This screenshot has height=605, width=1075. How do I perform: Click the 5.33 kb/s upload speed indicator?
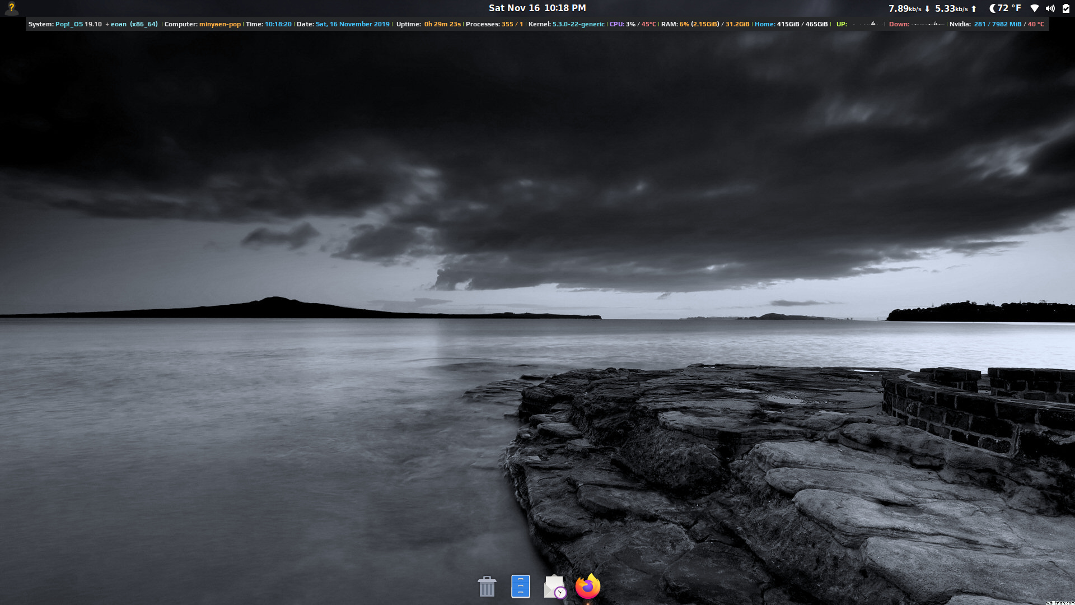pos(956,8)
